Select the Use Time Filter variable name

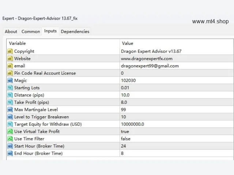(x=29, y=139)
